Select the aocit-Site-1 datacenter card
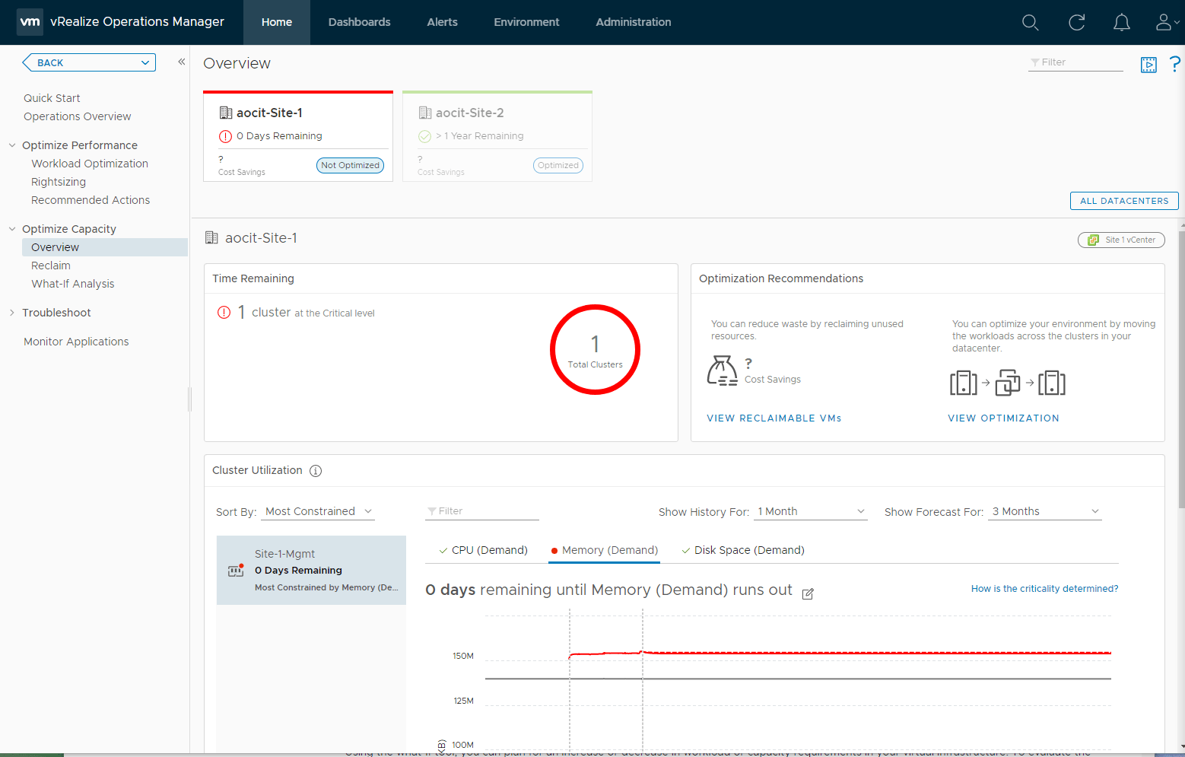Screen dimensions: 1185x757 click(298, 136)
